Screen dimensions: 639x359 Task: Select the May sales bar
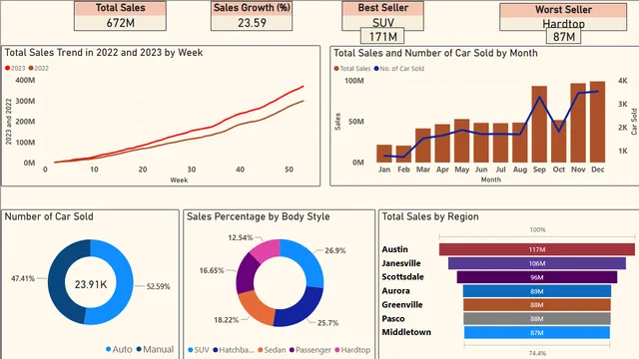click(461, 141)
